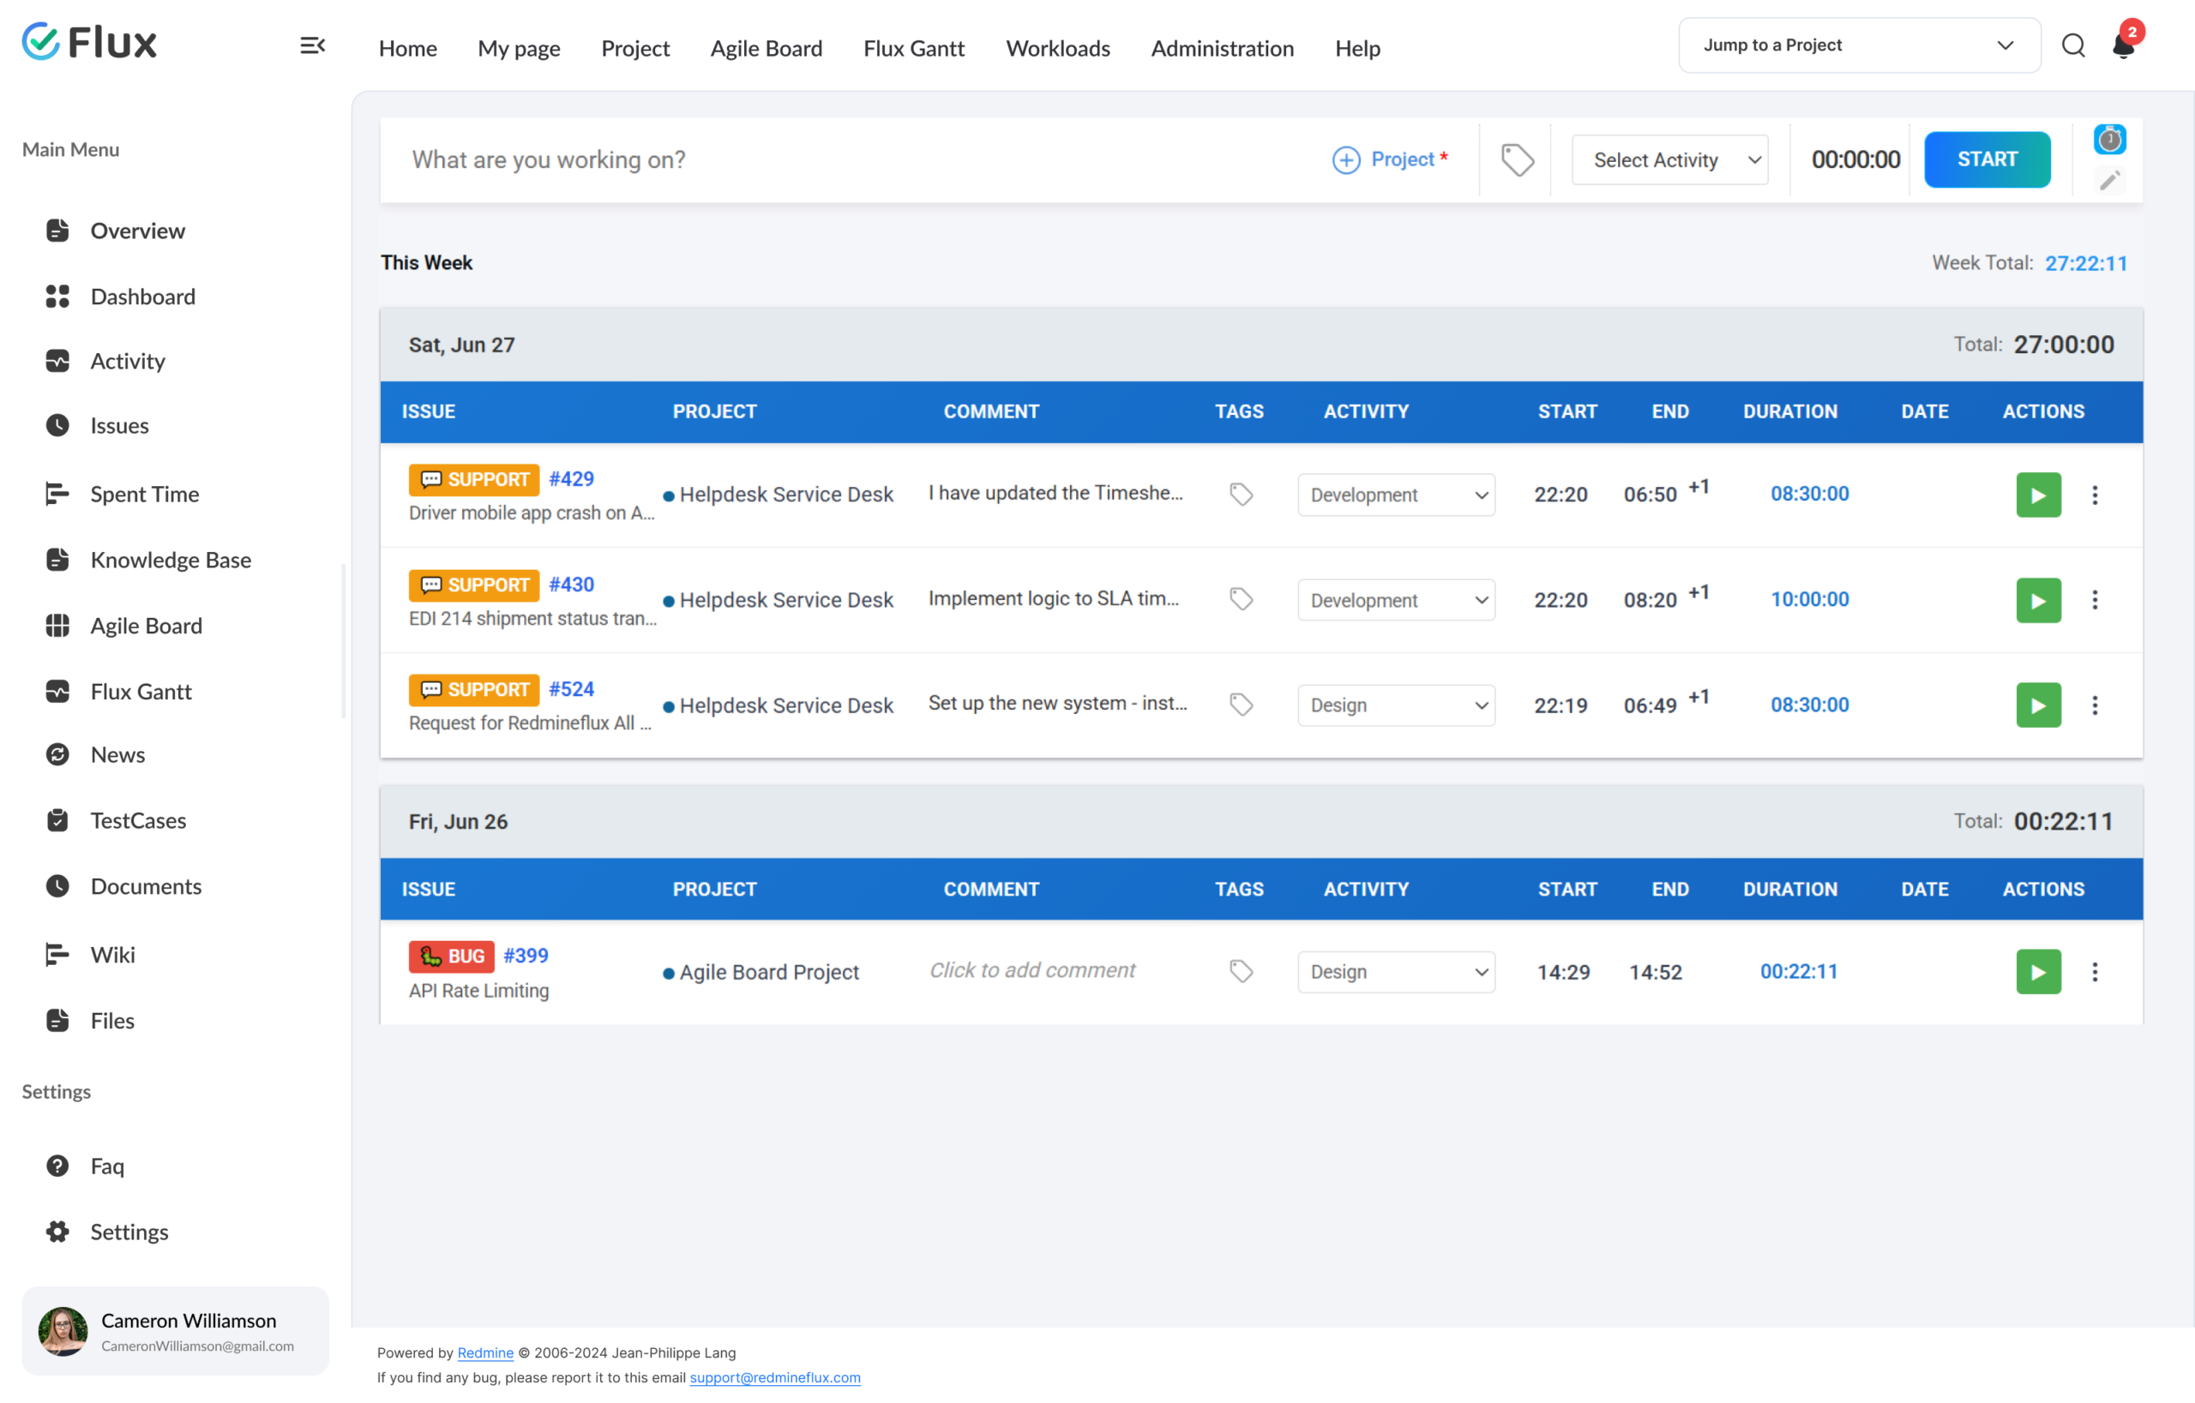Click the START timer button
The image size is (2195, 1403).
pos(1988,159)
